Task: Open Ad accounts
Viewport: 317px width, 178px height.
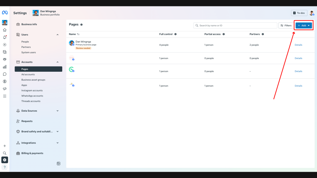Action: 28,74
